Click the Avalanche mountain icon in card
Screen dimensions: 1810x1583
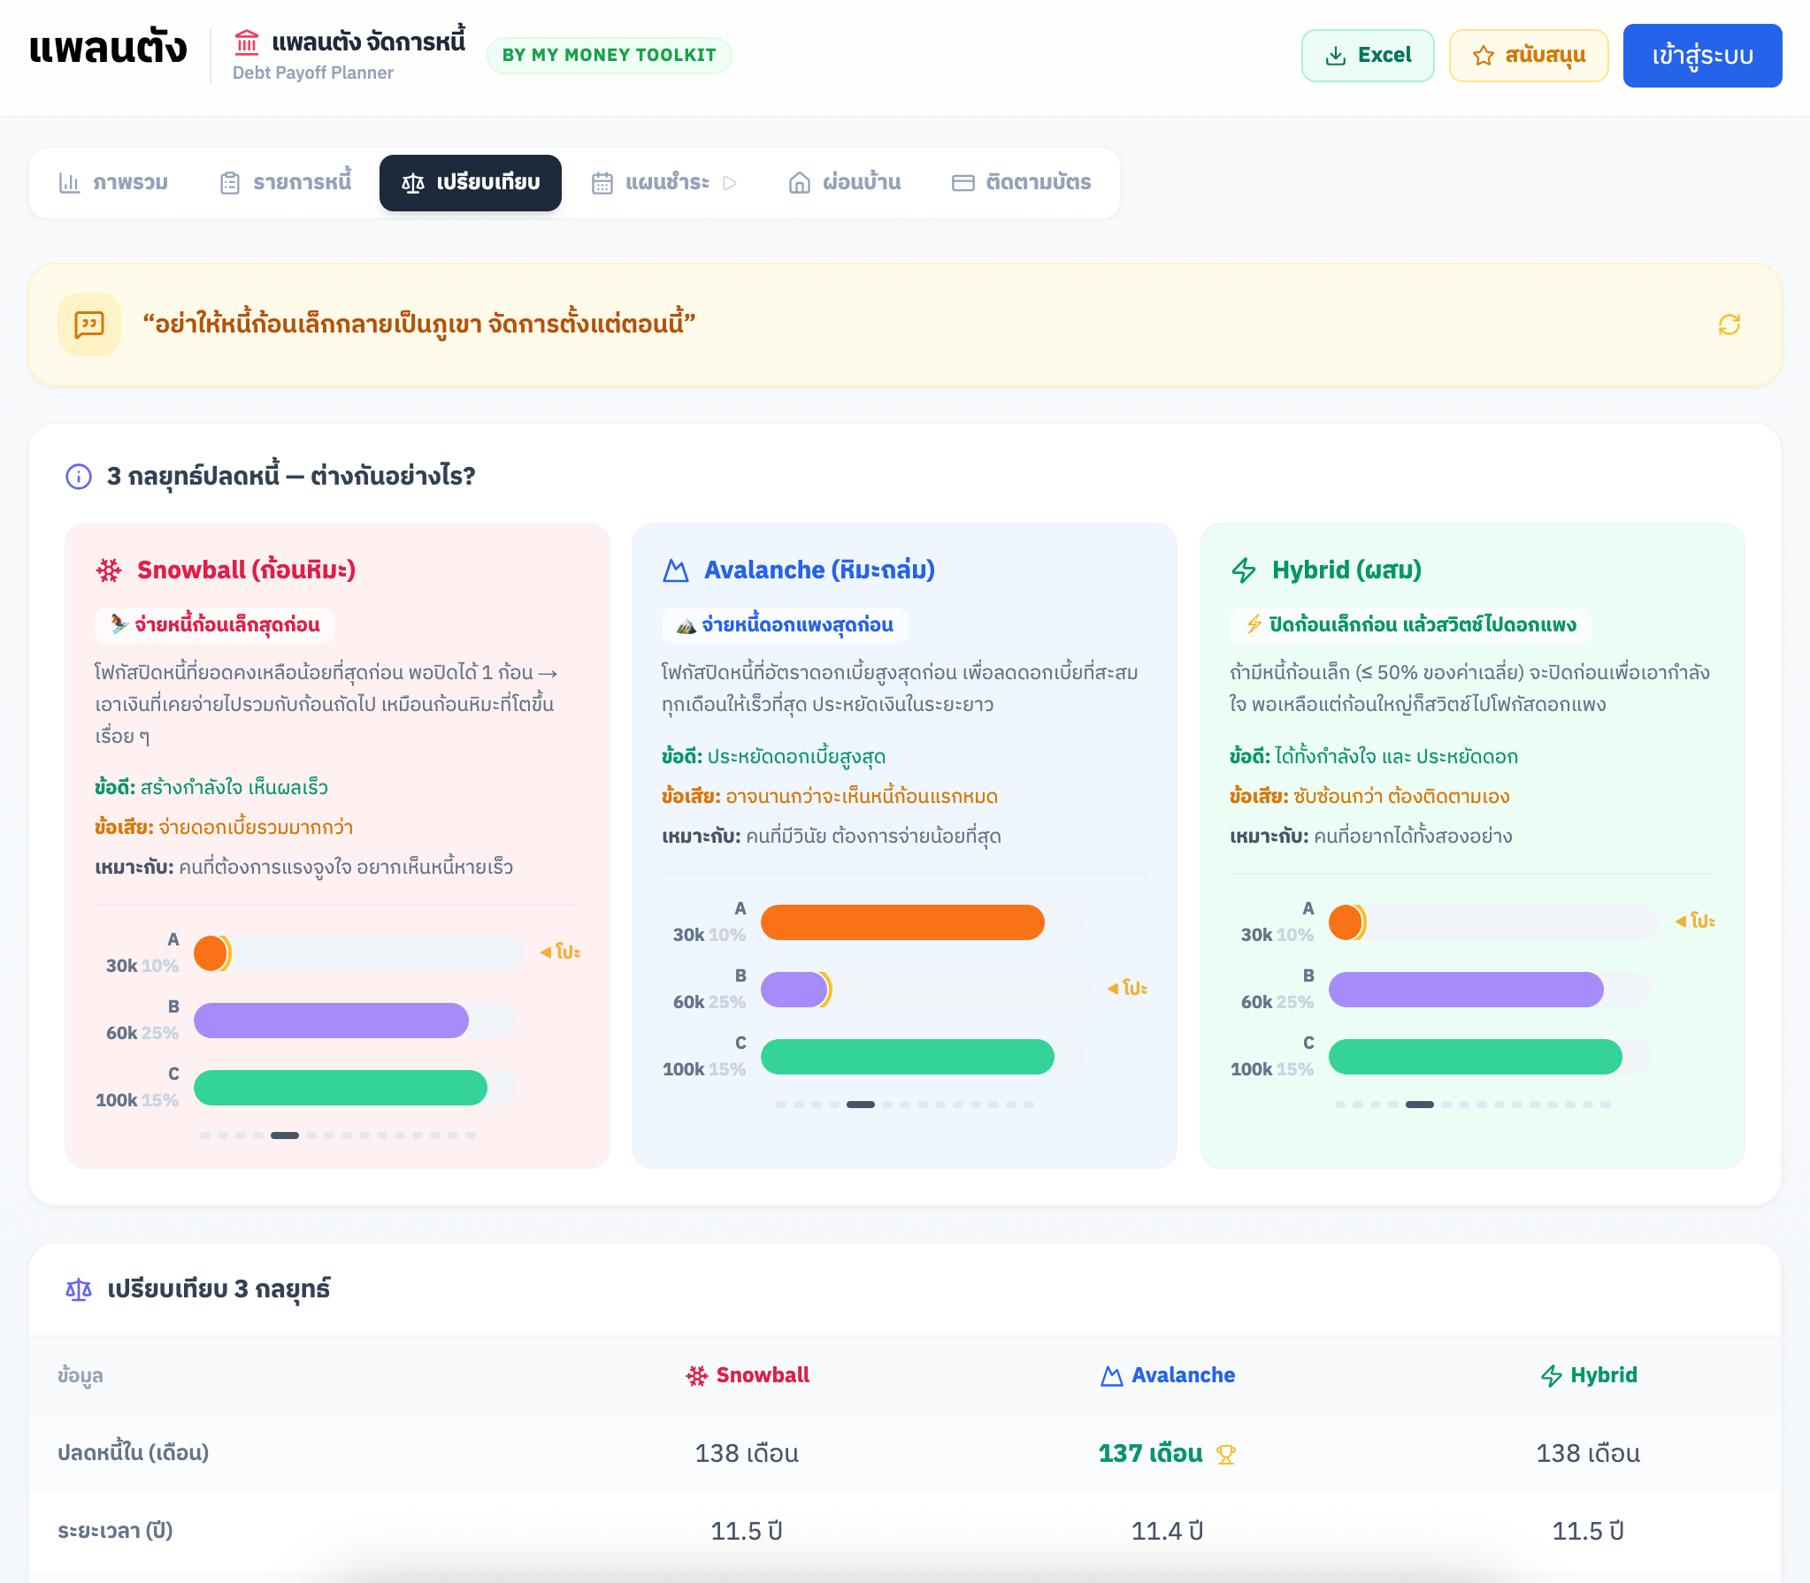tap(676, 570)
